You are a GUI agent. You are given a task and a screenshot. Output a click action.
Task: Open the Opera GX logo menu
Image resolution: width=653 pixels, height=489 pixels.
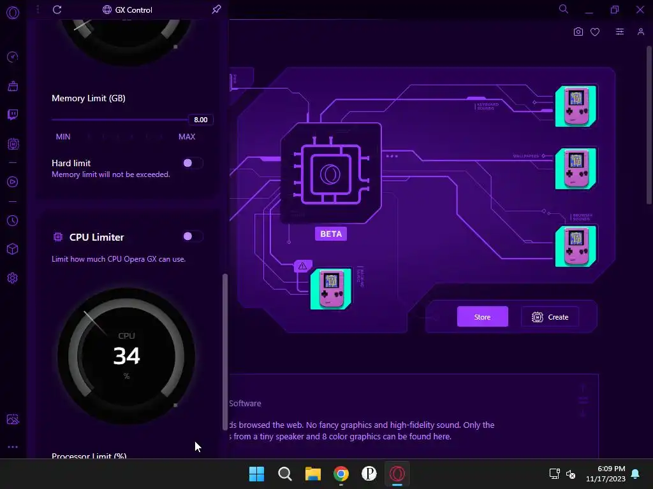point(13,13)
